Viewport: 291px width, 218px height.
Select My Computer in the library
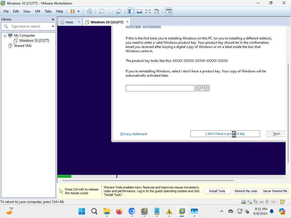point(24,35)
